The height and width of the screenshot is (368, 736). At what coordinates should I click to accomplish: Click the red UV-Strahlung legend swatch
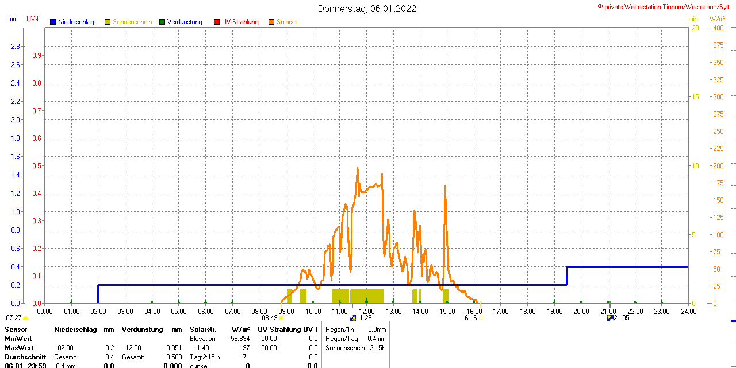click(x=217, y=22)
